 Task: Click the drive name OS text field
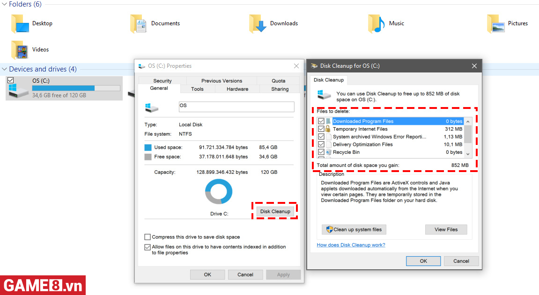tap(236, 107)
